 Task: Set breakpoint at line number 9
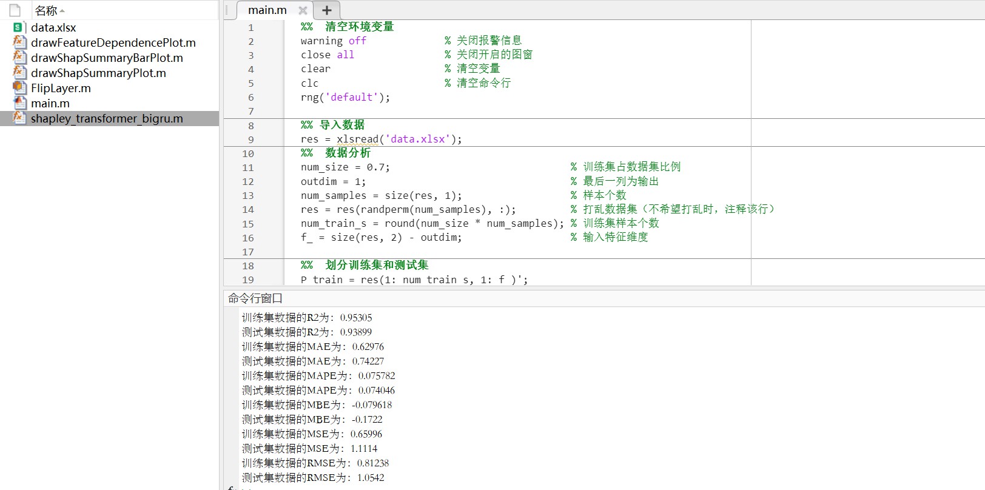(250, 139)
